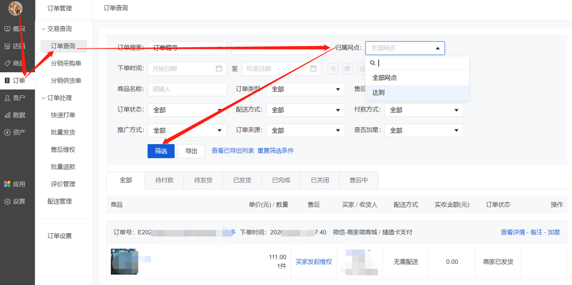
Task: Switch to the 待发货 tab
Action: point(203,180)
